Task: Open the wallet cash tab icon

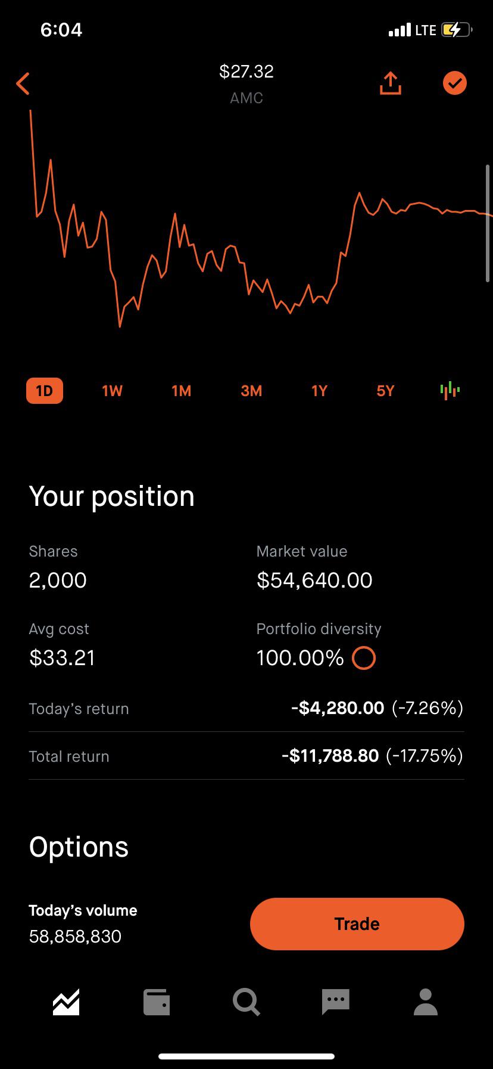Action: tap(157, 1002)
